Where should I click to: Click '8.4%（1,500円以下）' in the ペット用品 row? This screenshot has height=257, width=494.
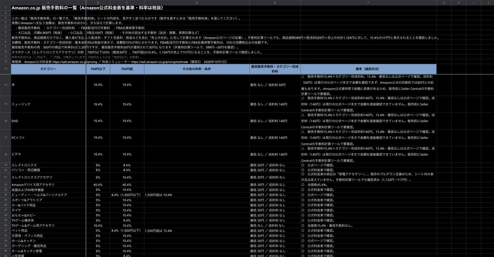(127, 230)
